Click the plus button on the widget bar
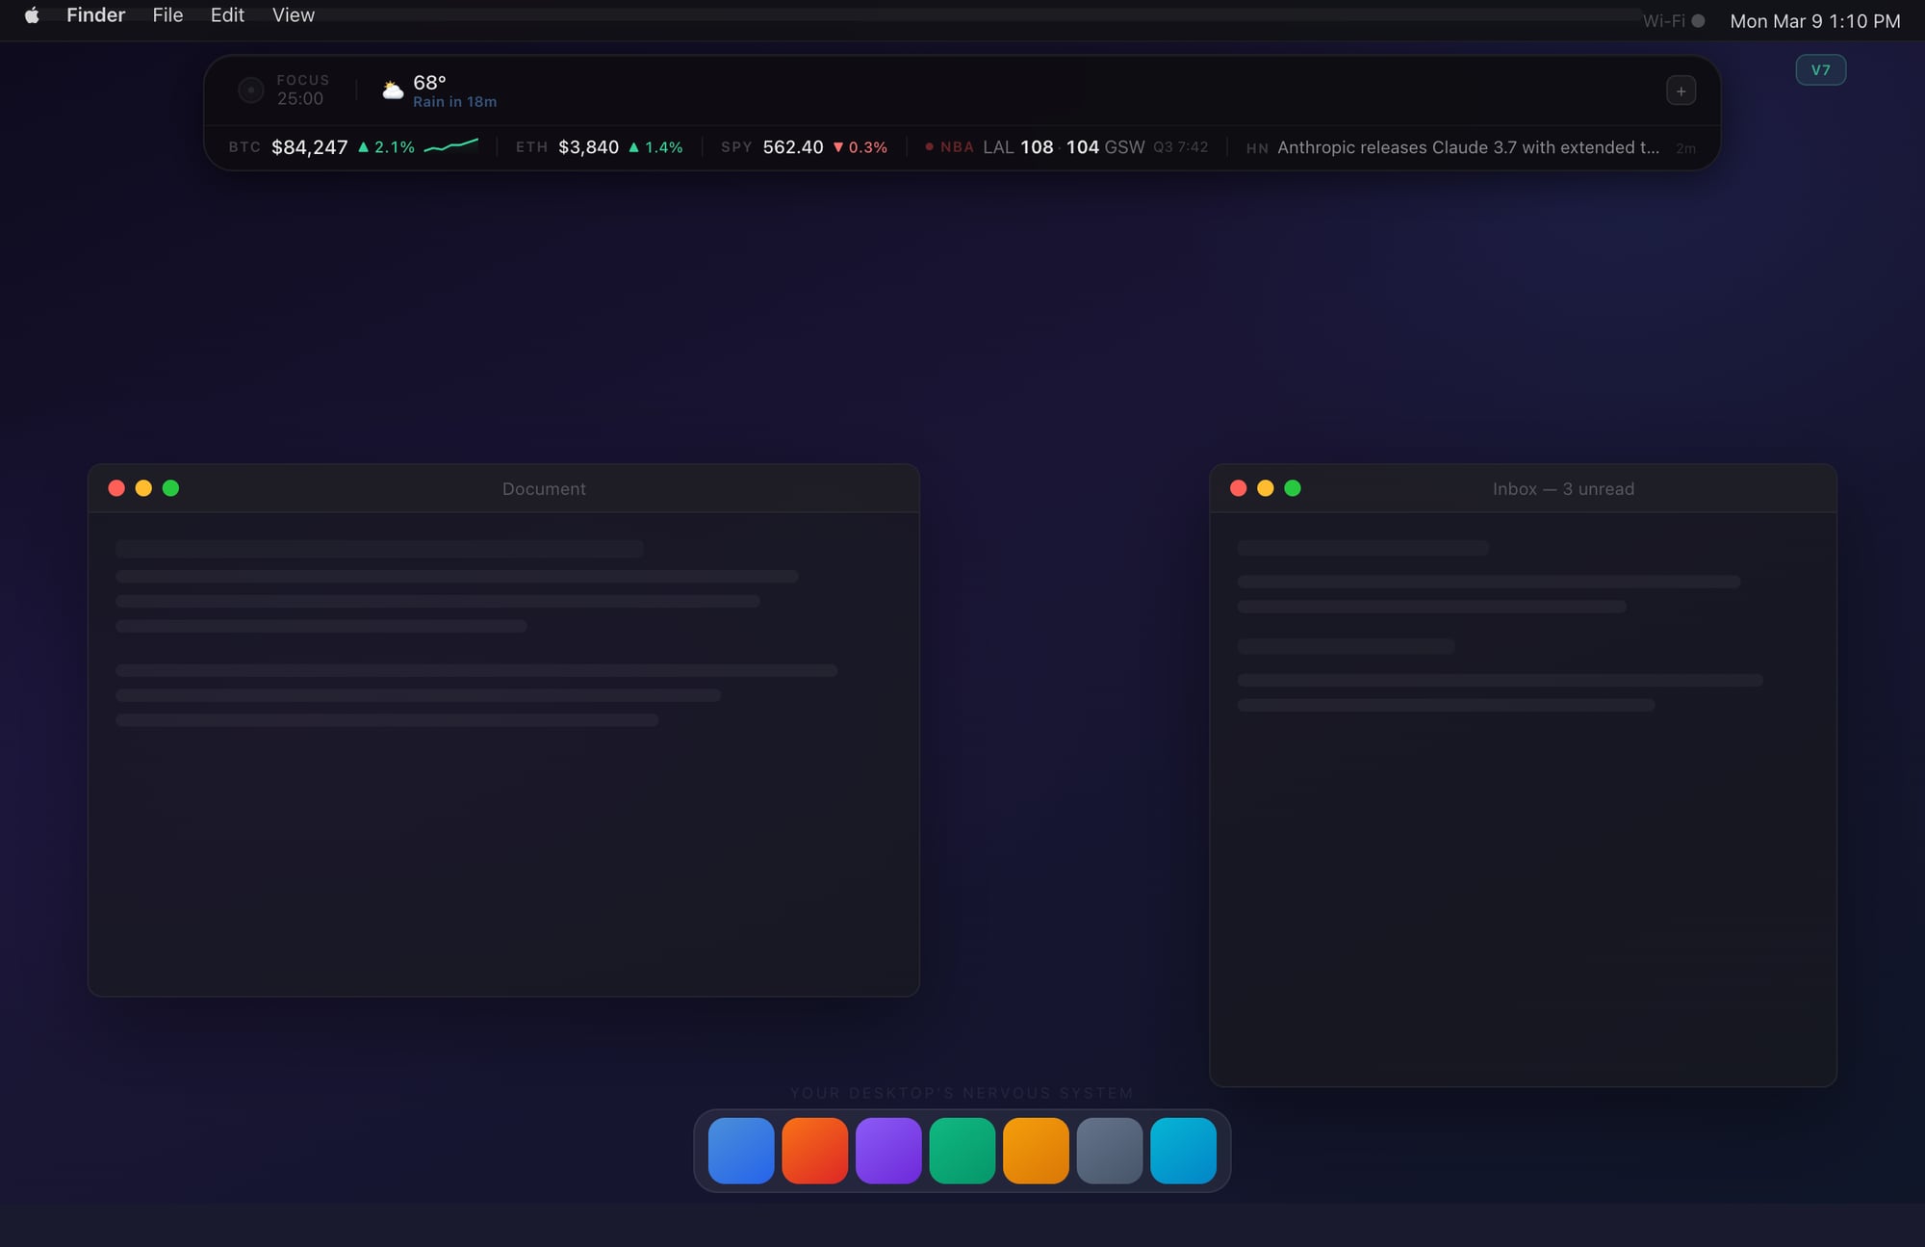This screenshot has width=1925, height=1247. pos(1681,90)
